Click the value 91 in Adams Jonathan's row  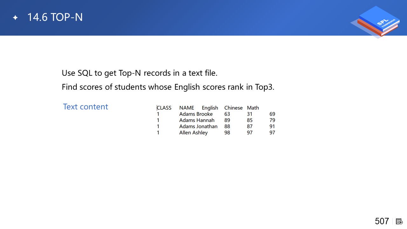tap(272, 126)
